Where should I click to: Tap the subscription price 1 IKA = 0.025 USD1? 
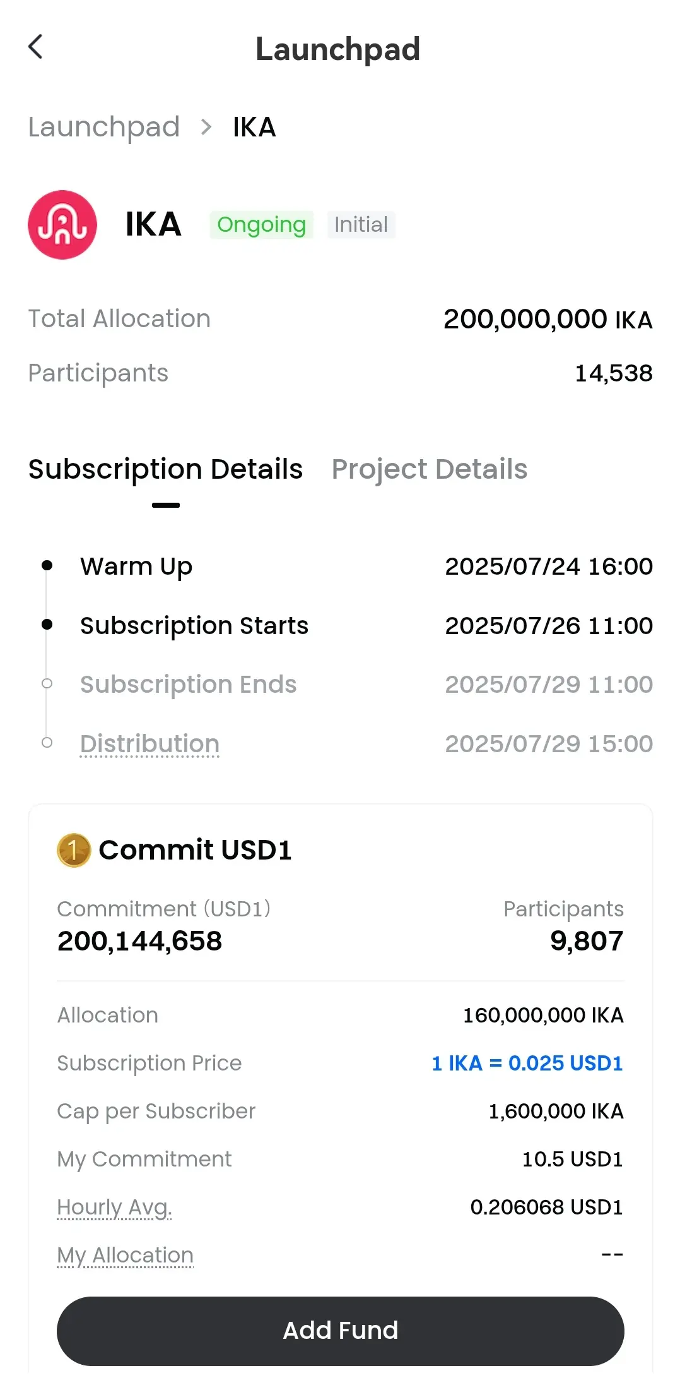(x=527, y=1064)
